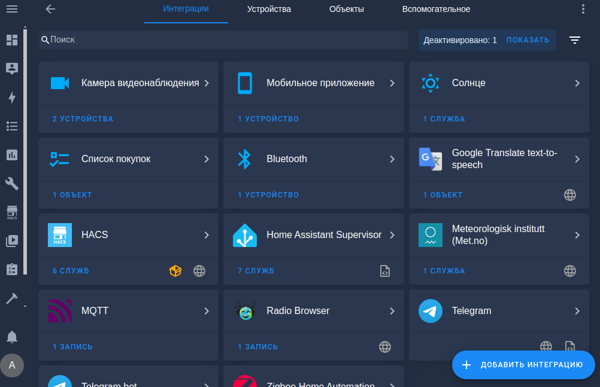The height and width of the screenshot is (387, 600).
Task: Click the globe icon on Met.no card
Action: point(570,271)
